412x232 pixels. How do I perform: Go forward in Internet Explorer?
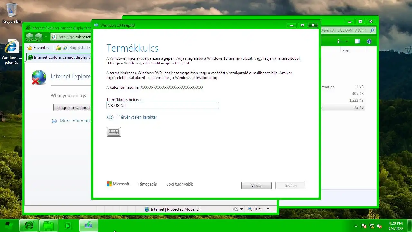pos(39,37)
